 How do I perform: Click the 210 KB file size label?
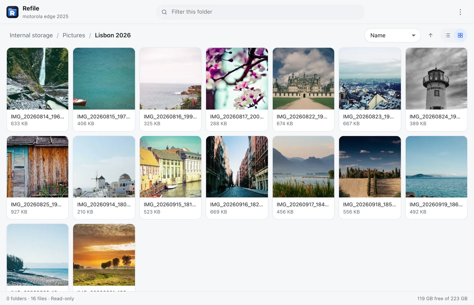(x=85, y=212)
